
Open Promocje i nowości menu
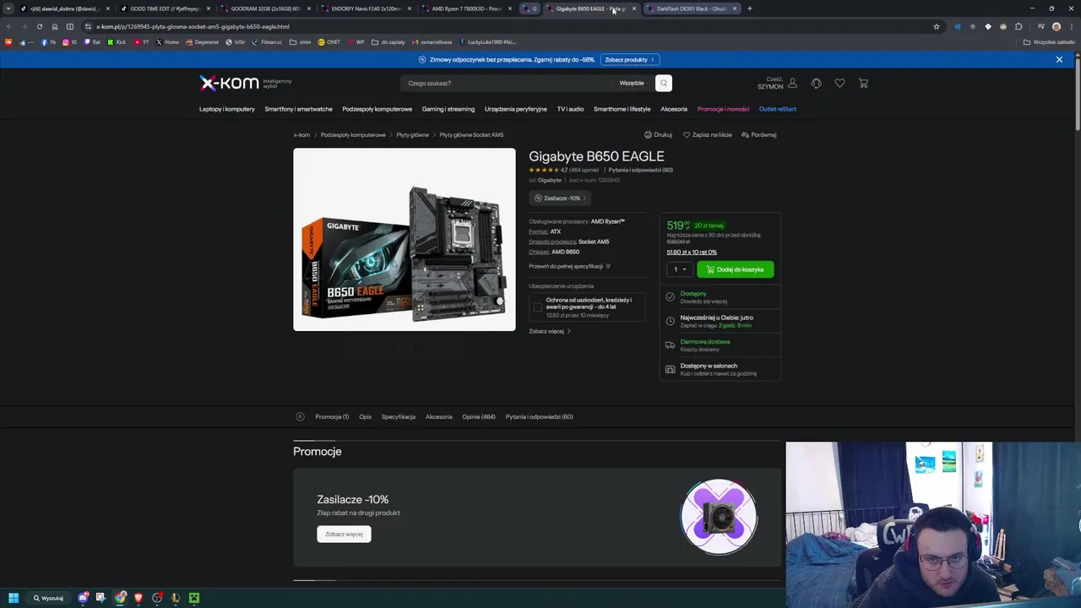723,109
